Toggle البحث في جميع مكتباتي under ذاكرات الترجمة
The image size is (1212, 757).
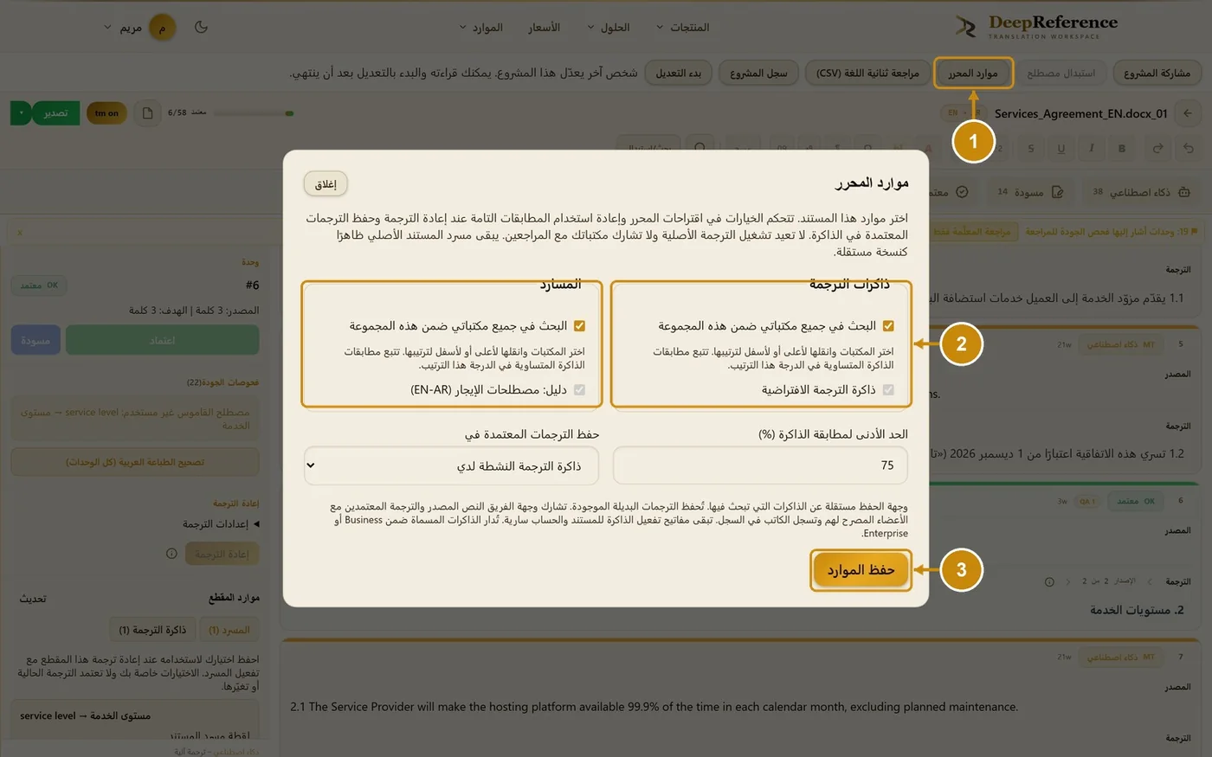pos(888,326)
